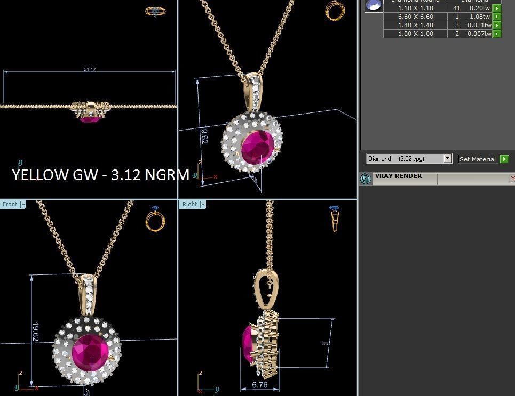Click green arrow on the 1.00 X 1.00 row
Image resolution: width=515 pixels, height=396 pixels.
[497, 34]
